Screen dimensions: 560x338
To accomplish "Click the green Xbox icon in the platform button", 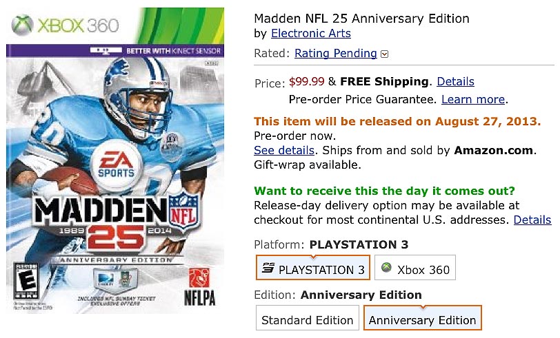I will pos(387,268).
